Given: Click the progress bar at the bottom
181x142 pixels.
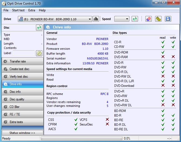Looking at the screenshot, I should [x=82, y=138].
